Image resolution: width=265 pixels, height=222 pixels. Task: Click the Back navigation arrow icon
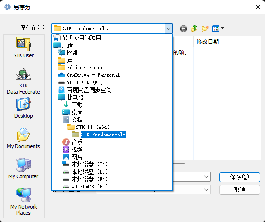tap(183, 28)
